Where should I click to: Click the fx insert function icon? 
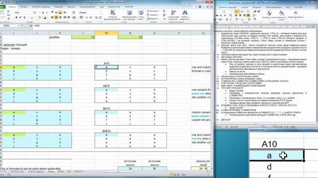pyautogui.click(x=31, y=26)
